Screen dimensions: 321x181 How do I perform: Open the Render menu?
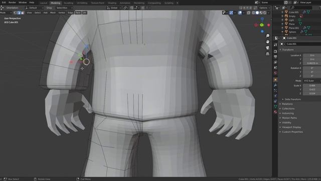coord(12,3)
